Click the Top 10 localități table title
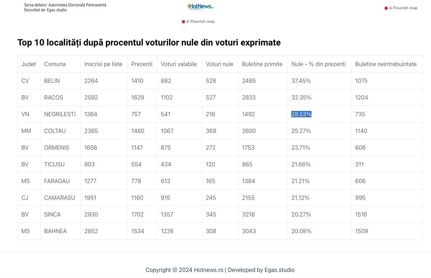Screen dimensions: 431x278 (x=149, y=43)
